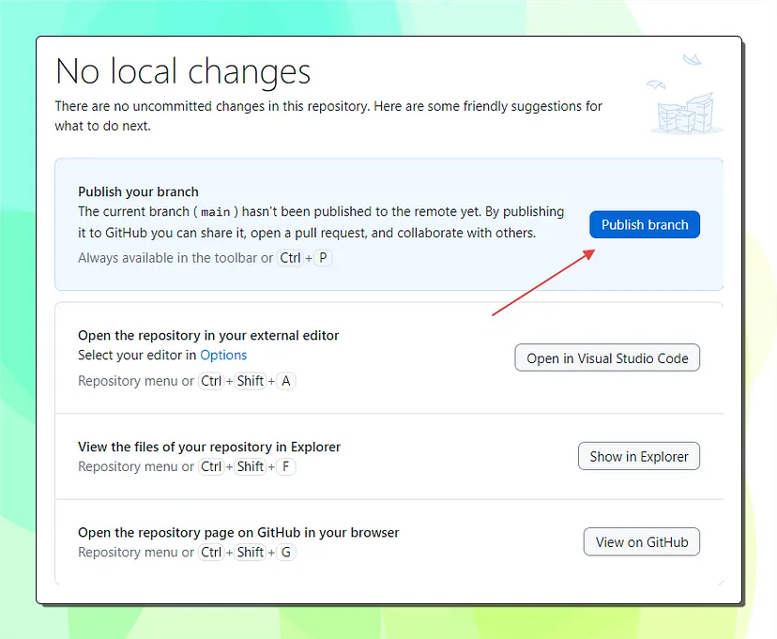Click 'Open the repository in your external editor' text
777x639 pixels.
(208, 335)
